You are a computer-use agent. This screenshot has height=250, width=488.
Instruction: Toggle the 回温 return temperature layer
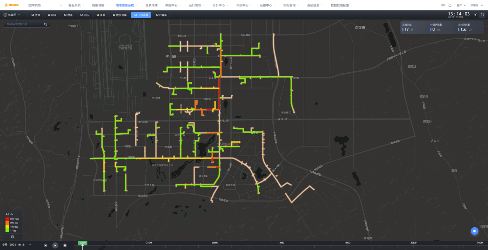(x=52, y=15)
